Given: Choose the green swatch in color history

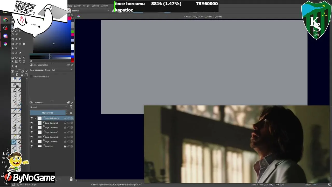Looking at the screenshot, I should tap(73, 32).
